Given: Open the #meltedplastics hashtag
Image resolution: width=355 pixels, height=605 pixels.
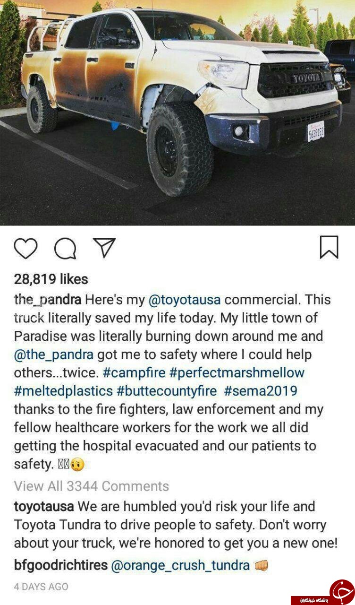Looking at the screenshot, I should pos(63,391).
